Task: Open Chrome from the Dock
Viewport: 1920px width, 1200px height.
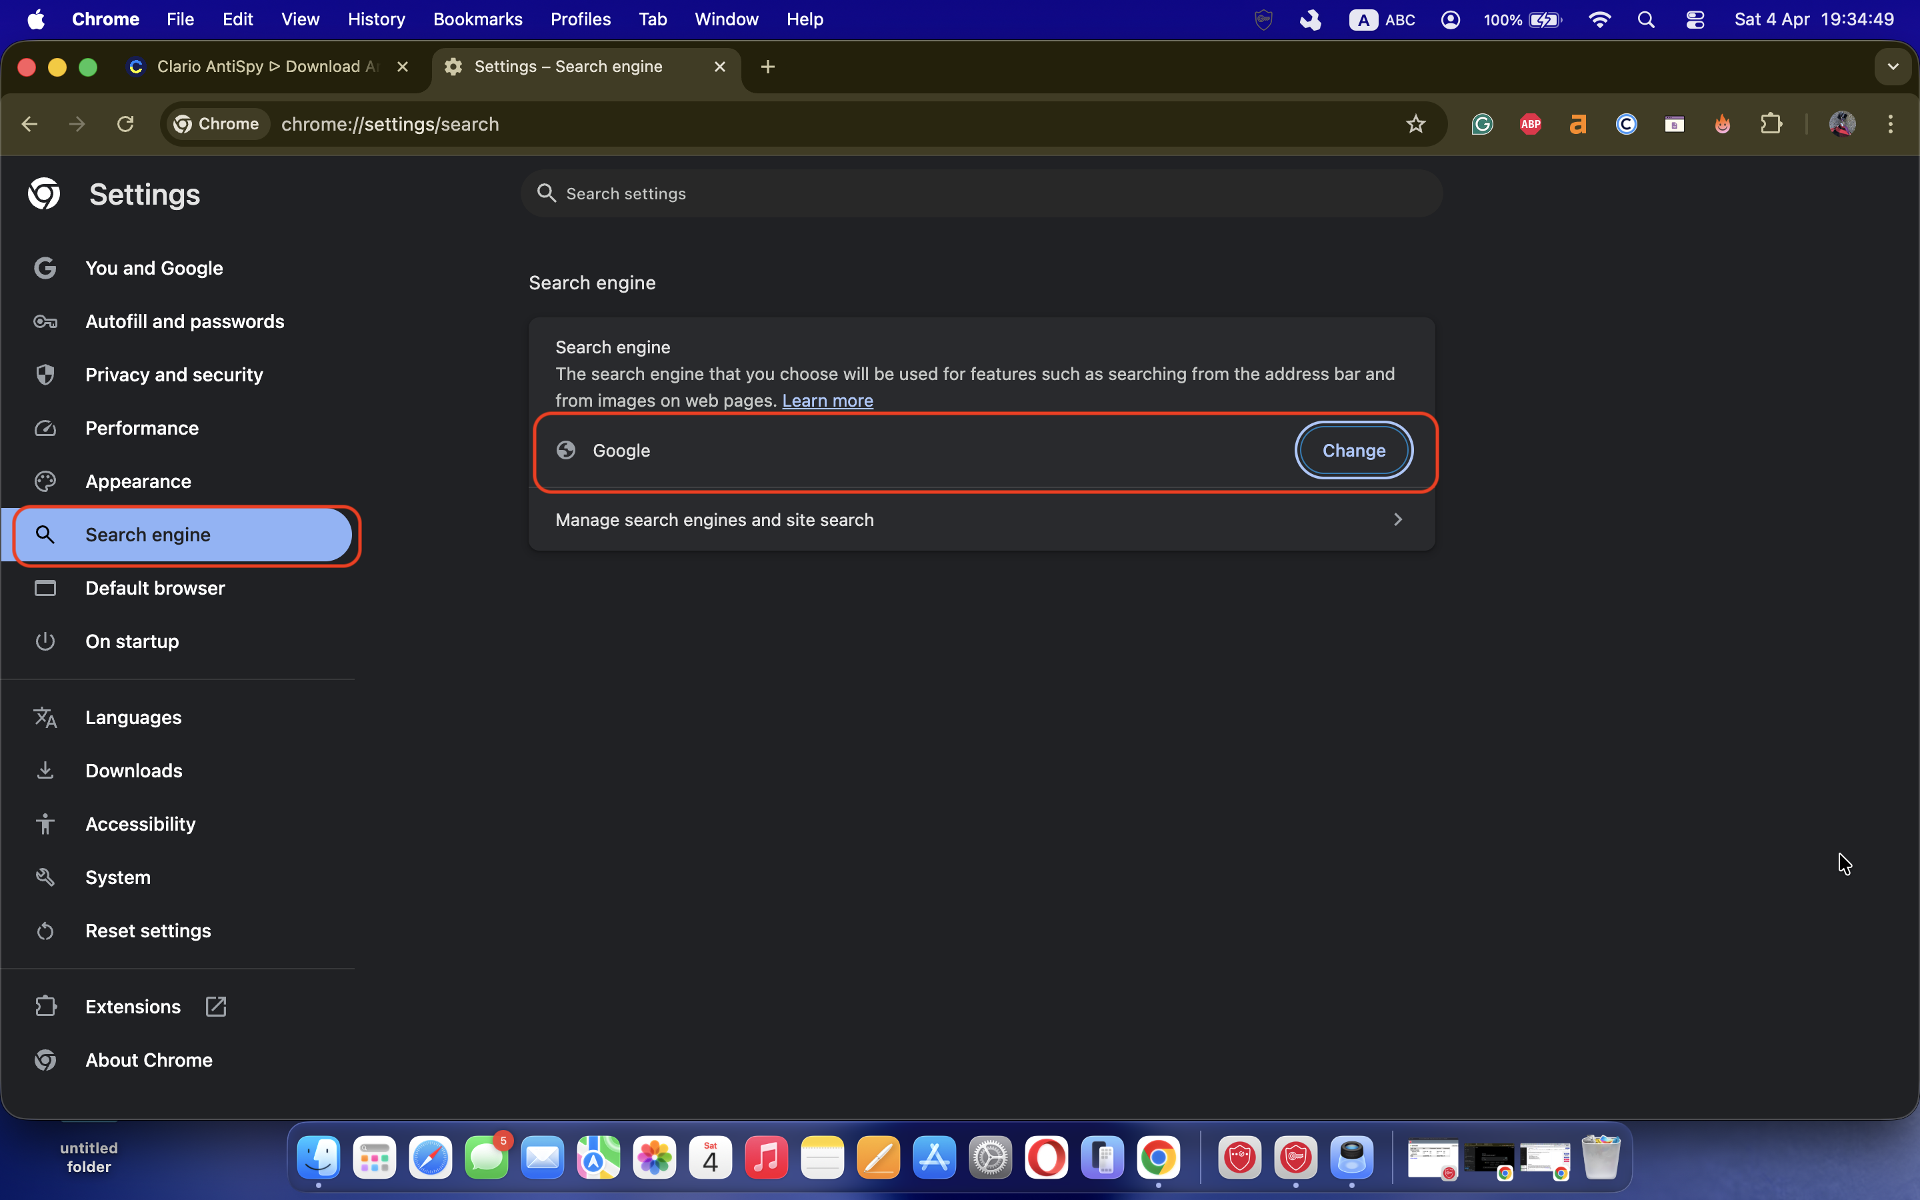Action: click(1159, 1158)
